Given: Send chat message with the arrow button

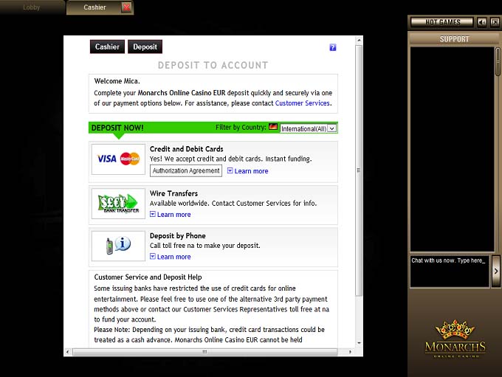Looking at the screenshot, I should (x=496, y=271).
